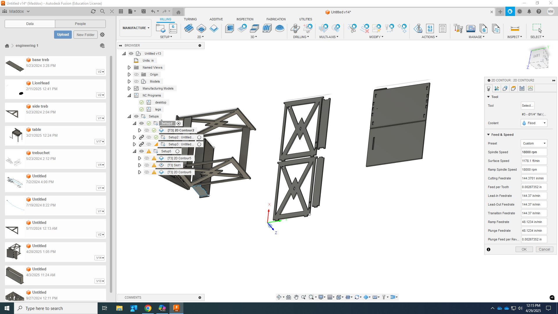558x314 pixels.
Task: Click the Drill tool icon
Action: click(295, 28)
